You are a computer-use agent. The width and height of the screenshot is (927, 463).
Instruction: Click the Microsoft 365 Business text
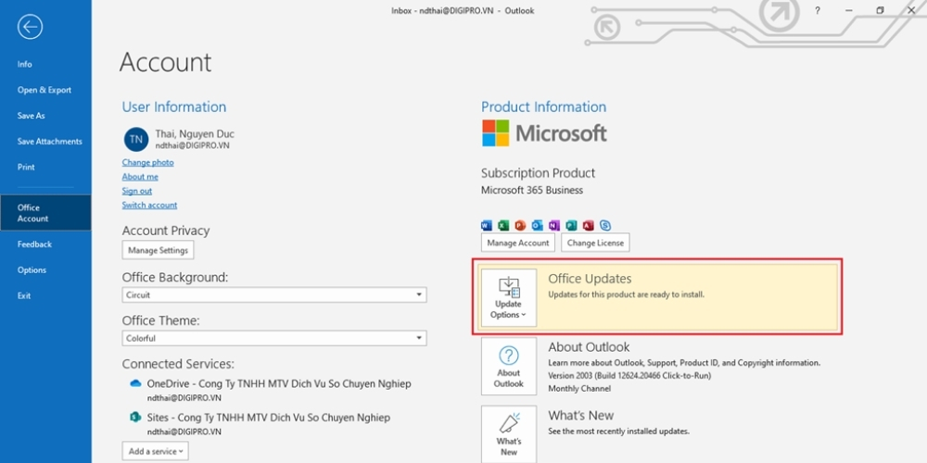coord(532,190)
